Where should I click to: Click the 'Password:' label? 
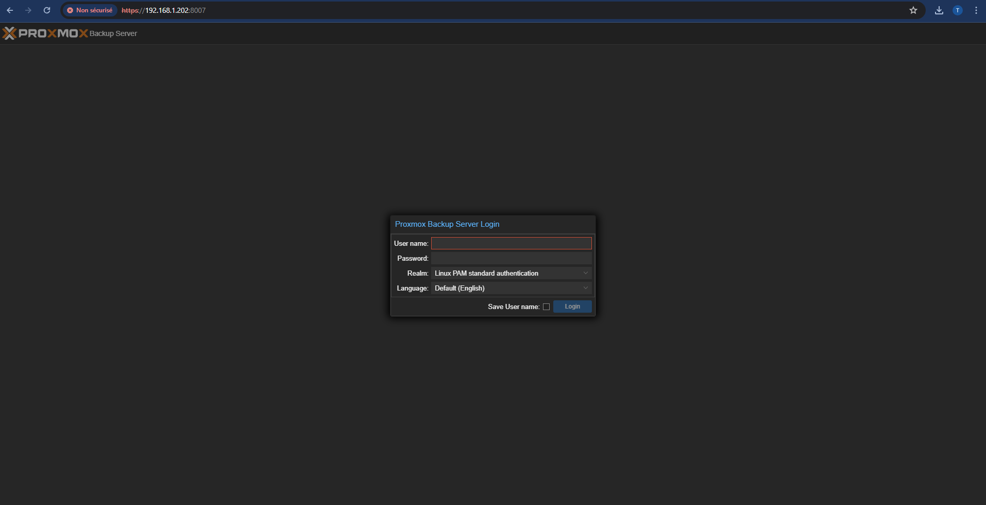point(413,258)
